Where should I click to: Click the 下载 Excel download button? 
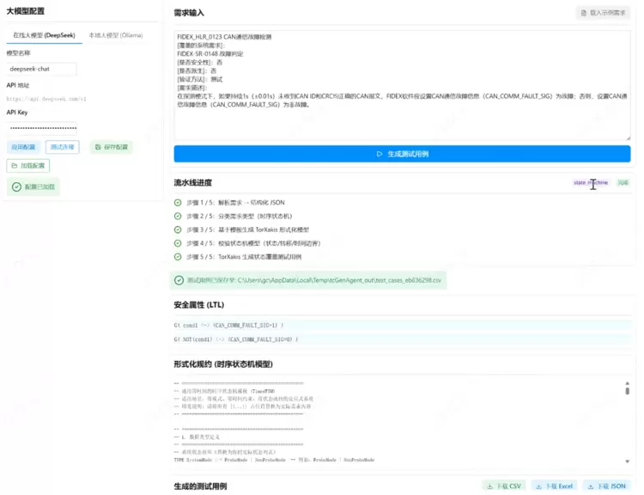[554, 486]
